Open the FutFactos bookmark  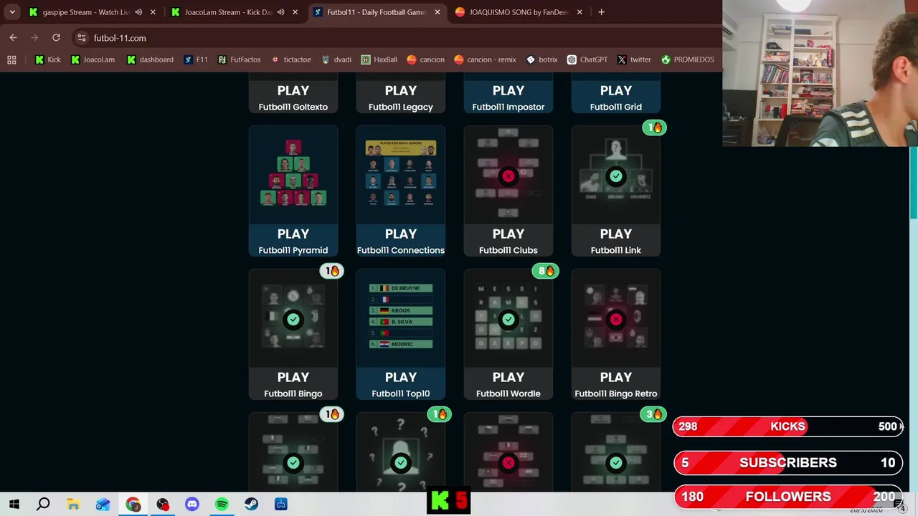point(239,59)
